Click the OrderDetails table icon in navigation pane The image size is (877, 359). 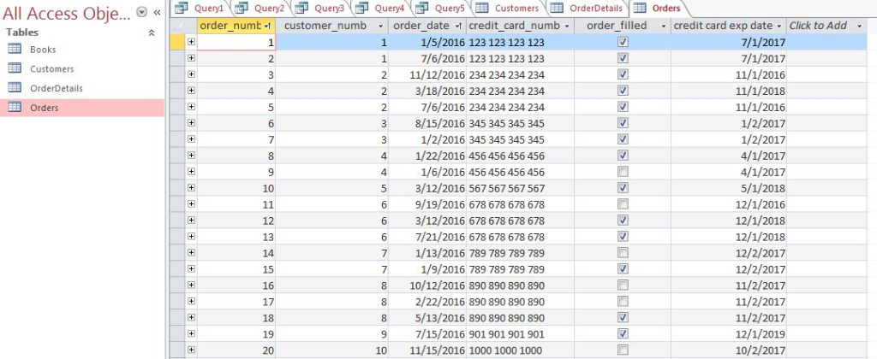(x=15, y=88)
